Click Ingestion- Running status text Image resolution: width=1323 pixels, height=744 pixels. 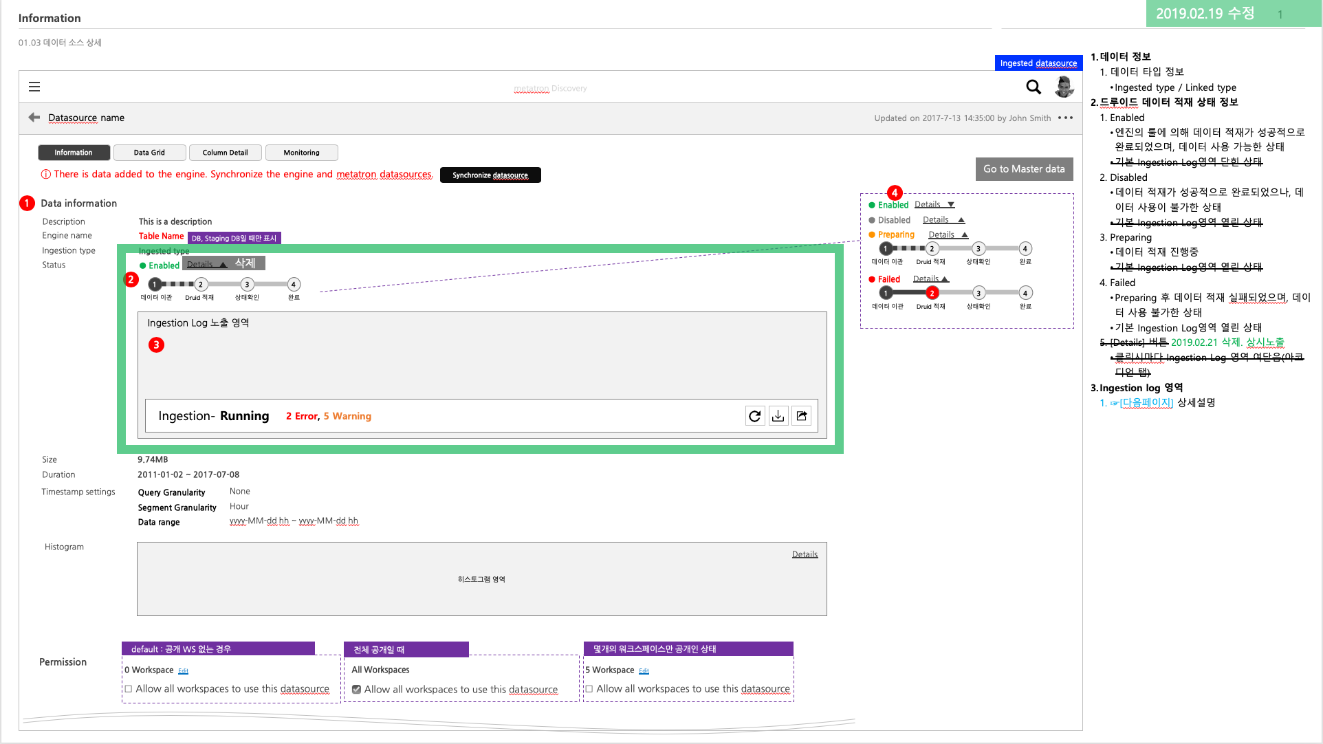(x=213, y=416)
